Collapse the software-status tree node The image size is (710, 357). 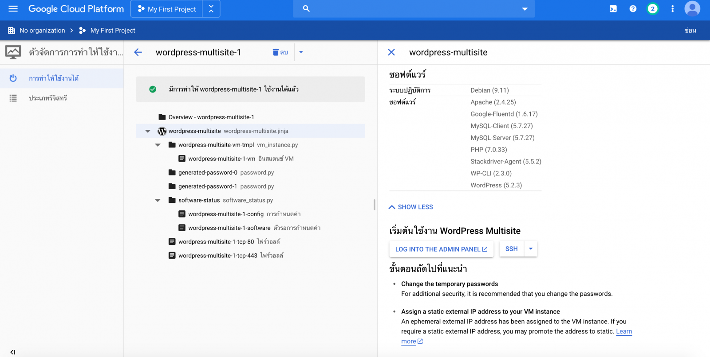tap(158, 200)
